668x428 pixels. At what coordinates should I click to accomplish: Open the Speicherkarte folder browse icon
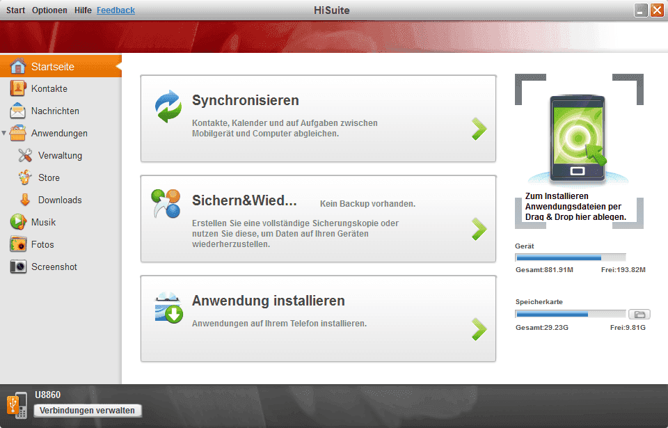pos(639,315)
